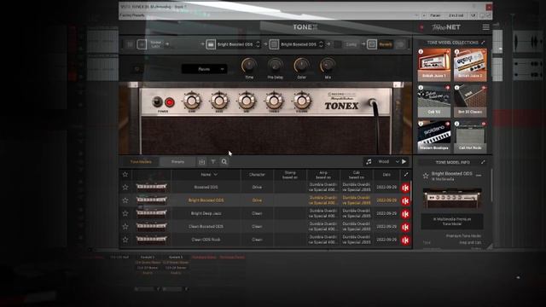Image resolution: width=546 pixels, height=307 pixels.
Task: Adjust the reverb Pre Delay knob
Action: click(x=275, y=65)
